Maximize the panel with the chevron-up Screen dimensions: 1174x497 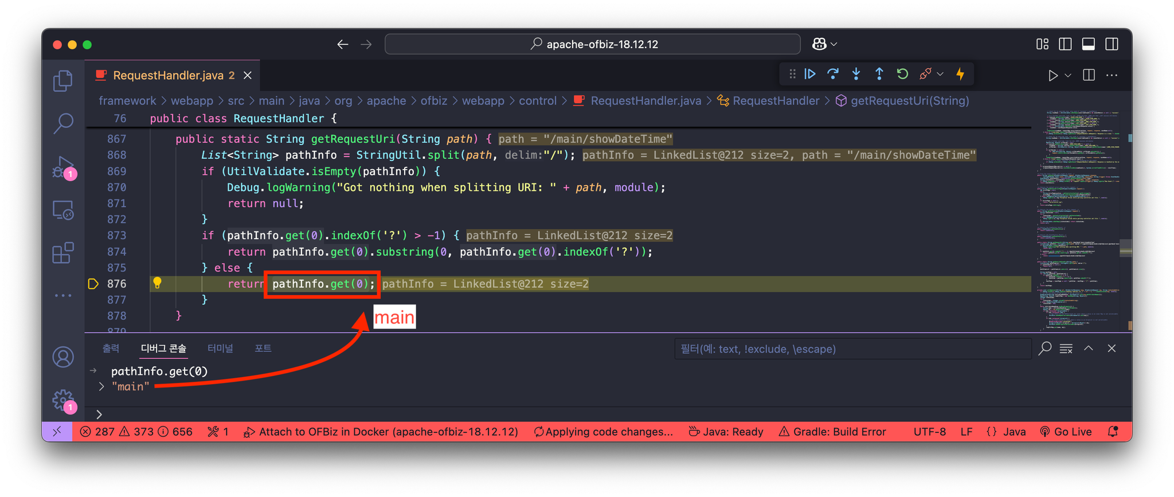[1089, 349]
